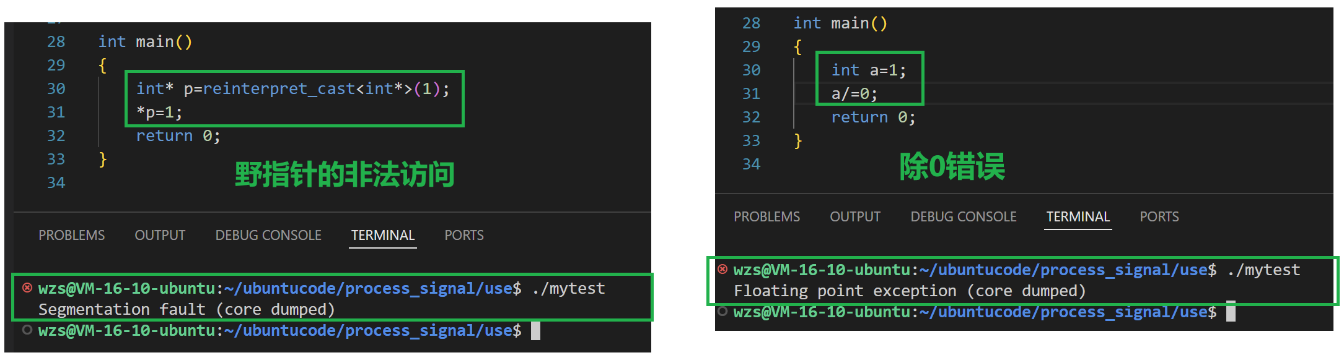Open DEBUG CONSOLE tab in left panel
The width and height of the screenshot is (1344, 363).
pyautogui.click(x=268, y=236)
